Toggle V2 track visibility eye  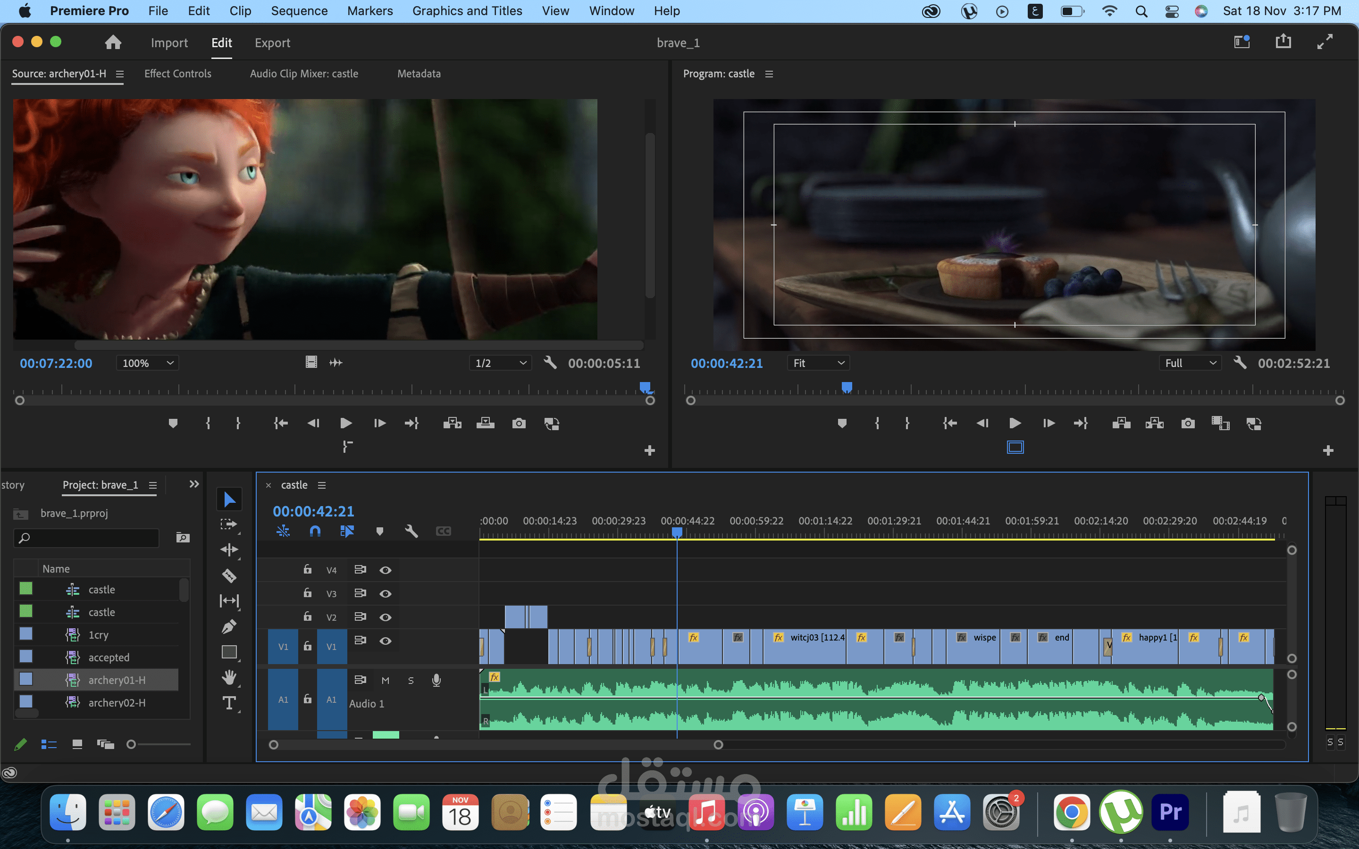tap(385, 617)
